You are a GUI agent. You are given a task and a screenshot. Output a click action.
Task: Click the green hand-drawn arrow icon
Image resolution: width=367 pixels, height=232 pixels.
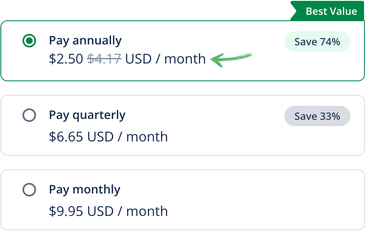(231, 59)
